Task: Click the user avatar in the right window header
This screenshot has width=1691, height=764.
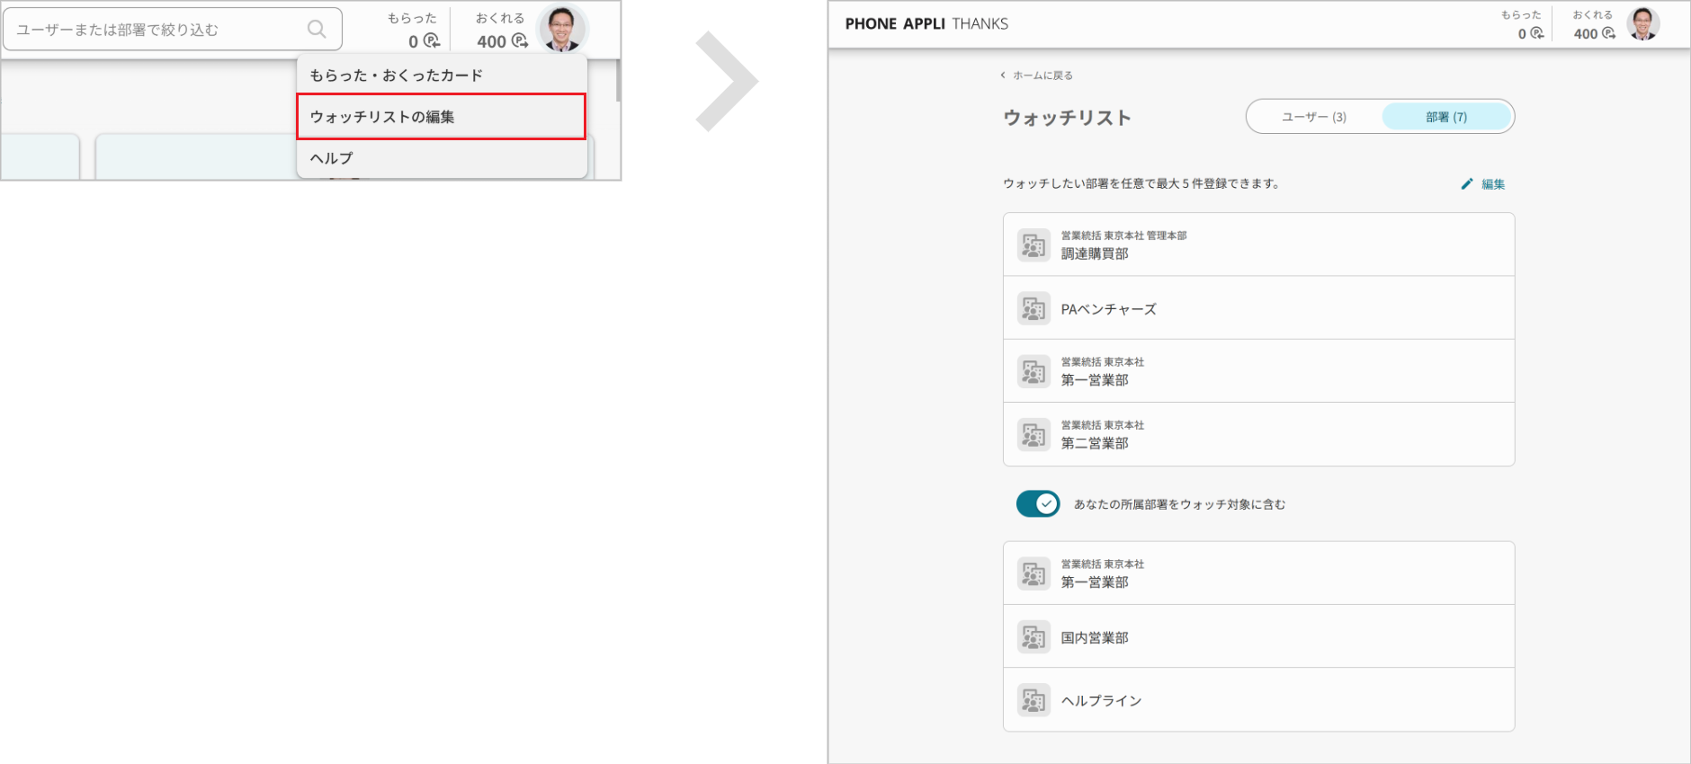Action: [1643, 24]
